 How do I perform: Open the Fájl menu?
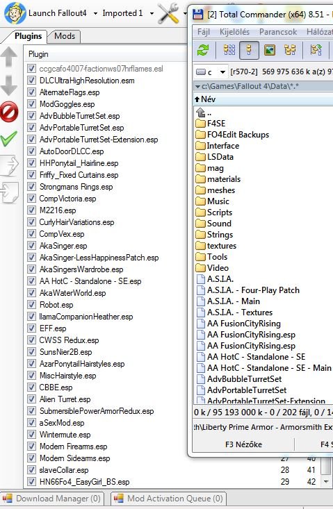coord(204,32)
